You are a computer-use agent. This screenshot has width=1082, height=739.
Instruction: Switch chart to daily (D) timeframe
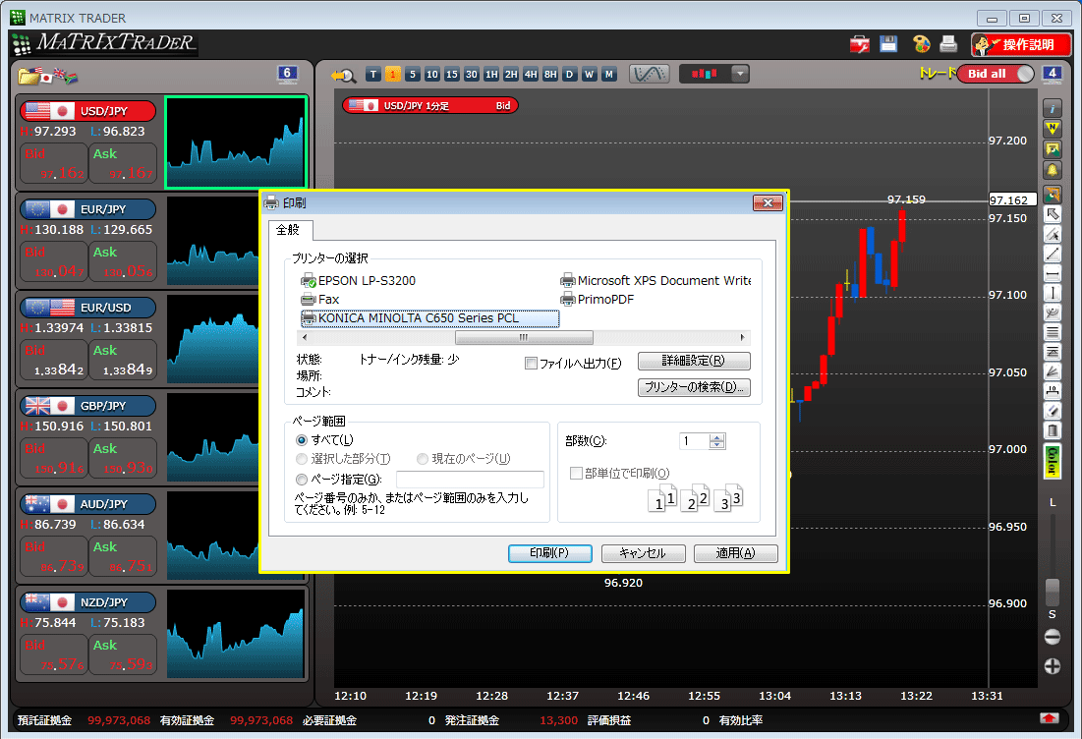coord(569,75)
